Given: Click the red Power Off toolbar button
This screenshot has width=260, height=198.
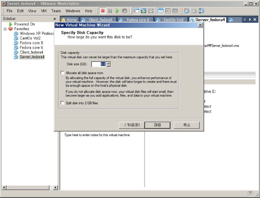Looking at the screenshot, I should [x=103, y=11].
